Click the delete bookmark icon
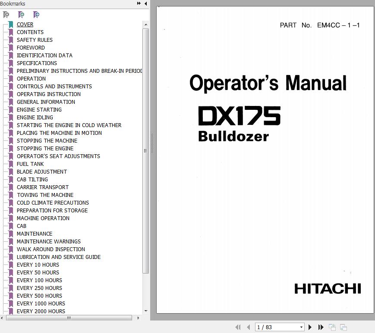 click(6, 15)
